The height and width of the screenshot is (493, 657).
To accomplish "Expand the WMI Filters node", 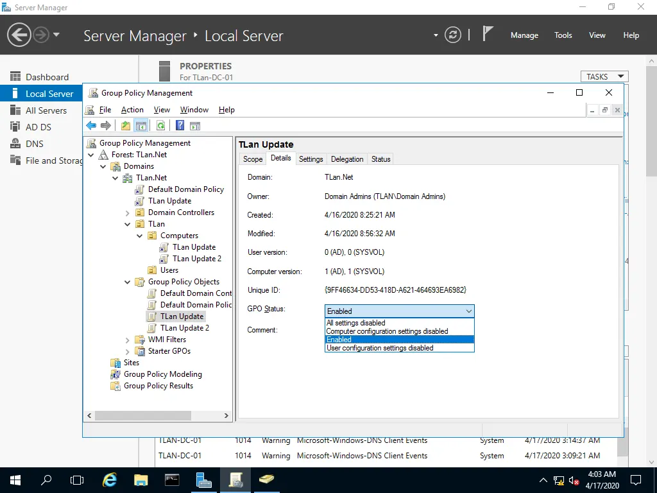I will click(128, 340).
